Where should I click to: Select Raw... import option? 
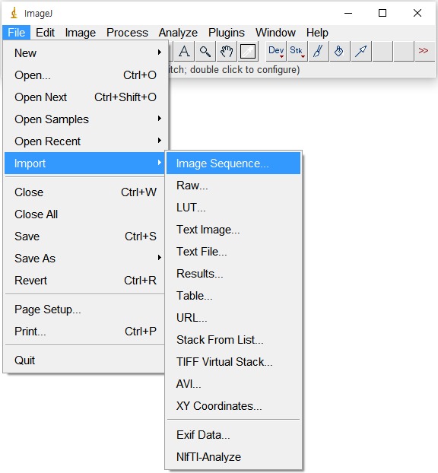point(233,186)
